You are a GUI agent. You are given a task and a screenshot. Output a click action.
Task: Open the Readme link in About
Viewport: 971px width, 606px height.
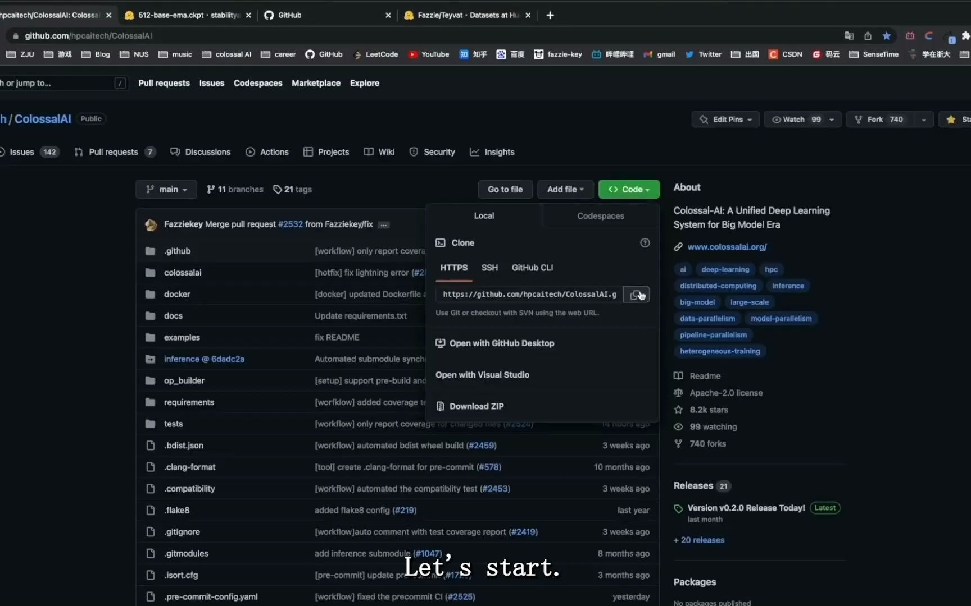coord(705,376)
